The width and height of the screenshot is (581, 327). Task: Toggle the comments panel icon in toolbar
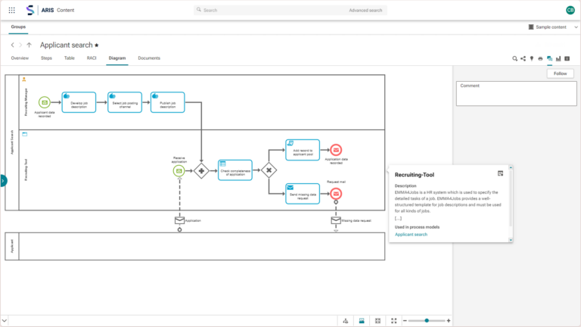point(549,58)
